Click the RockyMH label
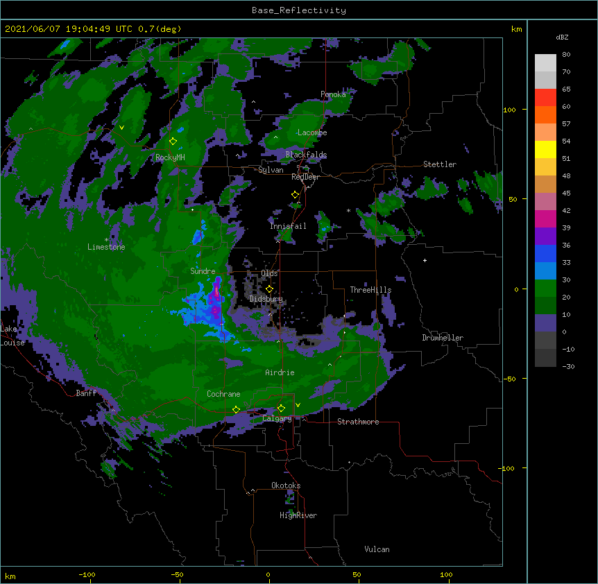This screenshot has width=598, height=584. point(170,157)
